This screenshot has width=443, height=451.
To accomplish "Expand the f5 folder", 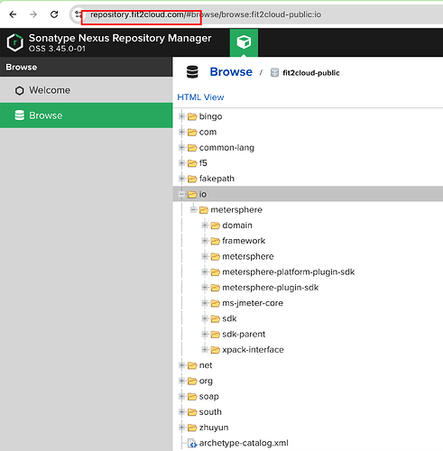I will click(181, 163).
